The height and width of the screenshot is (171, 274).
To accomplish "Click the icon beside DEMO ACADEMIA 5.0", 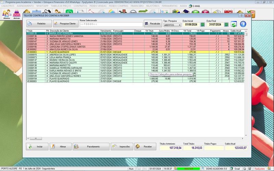I will [203, 169].
